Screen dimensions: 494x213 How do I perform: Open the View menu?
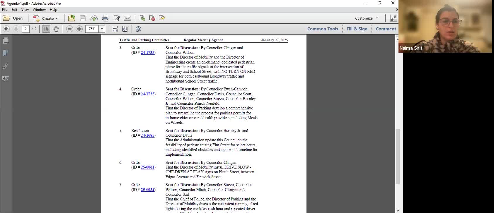point(25,10)
